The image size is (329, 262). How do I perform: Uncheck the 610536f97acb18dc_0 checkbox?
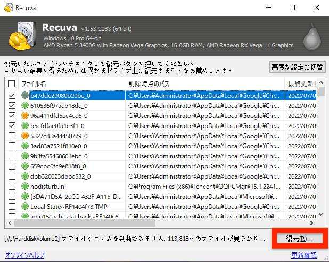click(x=12, y=106)
